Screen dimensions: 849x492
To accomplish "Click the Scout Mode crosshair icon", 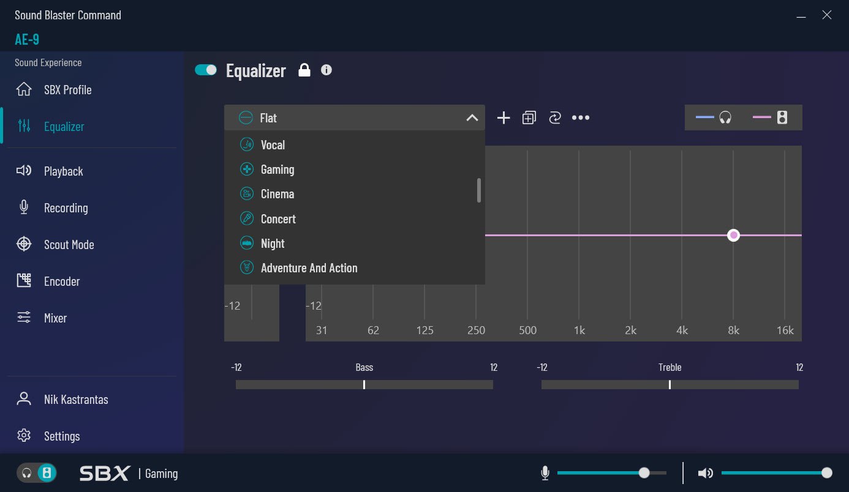I will point(24,244).
